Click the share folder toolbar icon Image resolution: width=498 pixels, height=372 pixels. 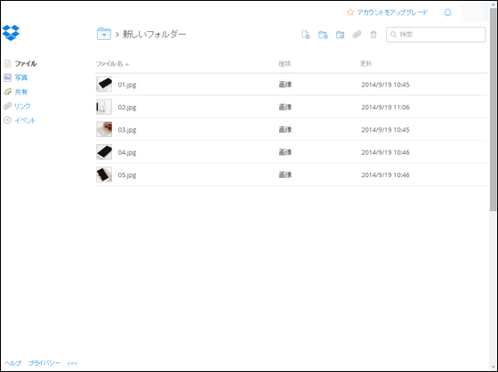pos(340,35)
